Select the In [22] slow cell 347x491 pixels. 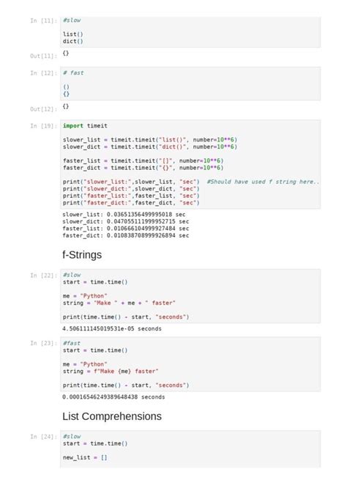tap(190, 296)
